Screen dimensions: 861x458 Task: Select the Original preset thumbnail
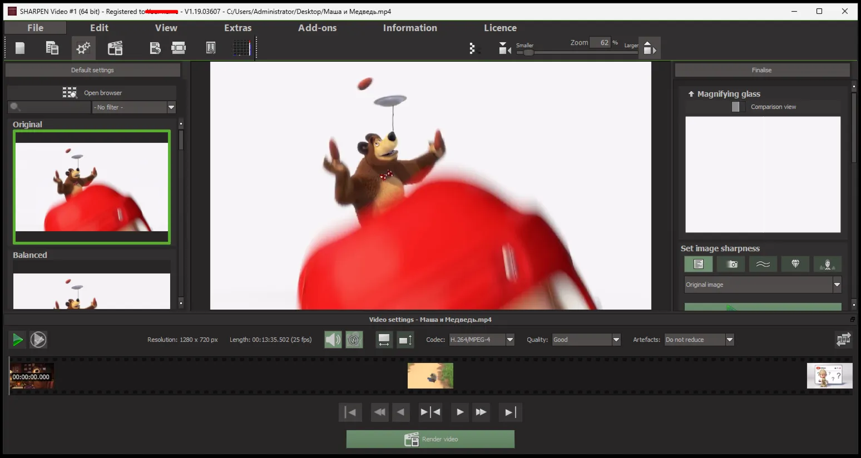(x=92, y=187)
